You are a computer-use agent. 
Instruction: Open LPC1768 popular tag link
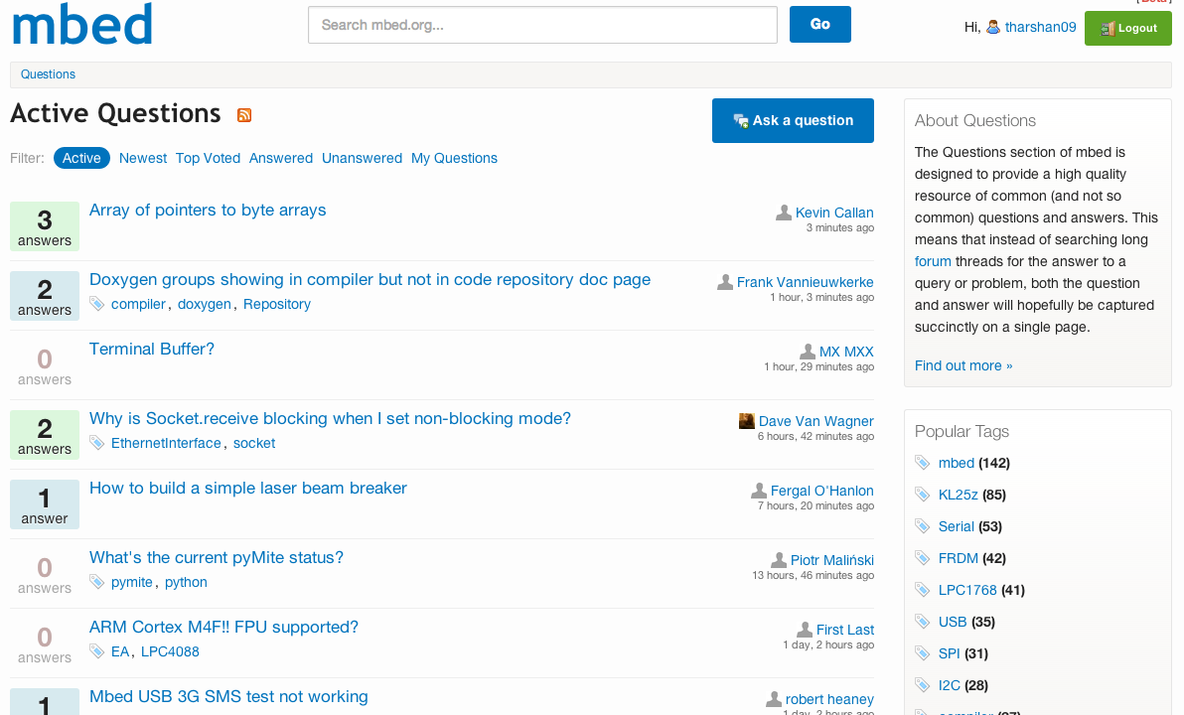tap(967, 590)
